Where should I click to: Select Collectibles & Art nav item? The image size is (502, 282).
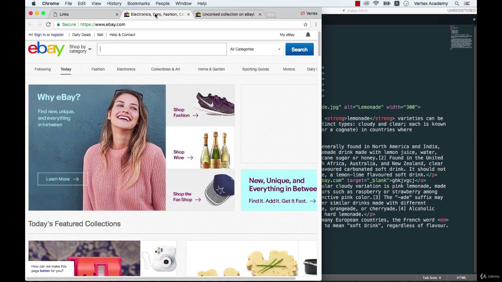point(166,69)
